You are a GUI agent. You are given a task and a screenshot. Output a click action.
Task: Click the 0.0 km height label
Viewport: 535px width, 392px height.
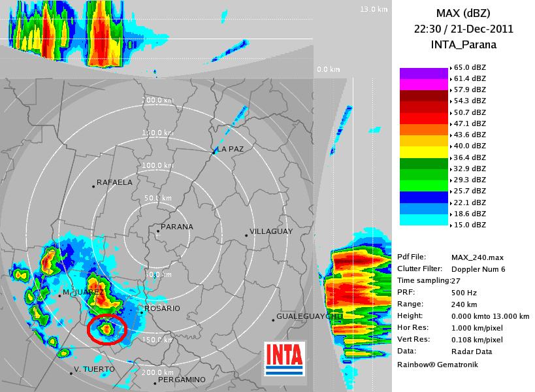(x=328, y=69)
